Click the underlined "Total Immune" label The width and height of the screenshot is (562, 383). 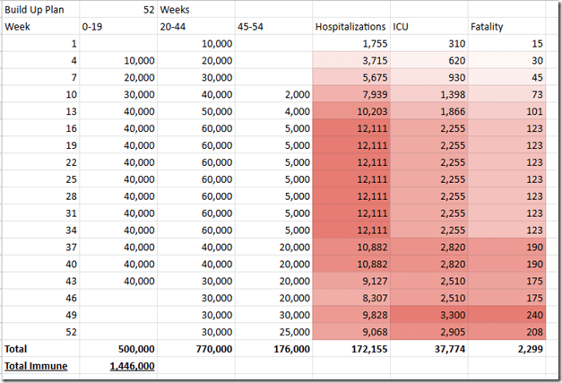pos(36,365)
